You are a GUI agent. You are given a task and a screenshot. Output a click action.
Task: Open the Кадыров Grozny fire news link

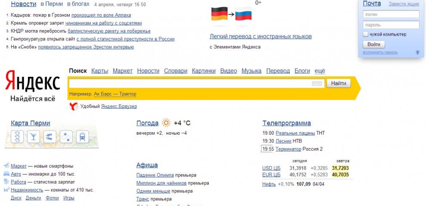pos(101,15)
